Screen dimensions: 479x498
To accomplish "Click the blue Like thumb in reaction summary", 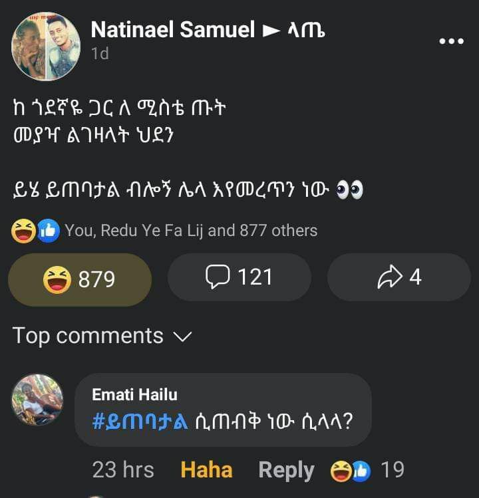I will coord(49,231).
